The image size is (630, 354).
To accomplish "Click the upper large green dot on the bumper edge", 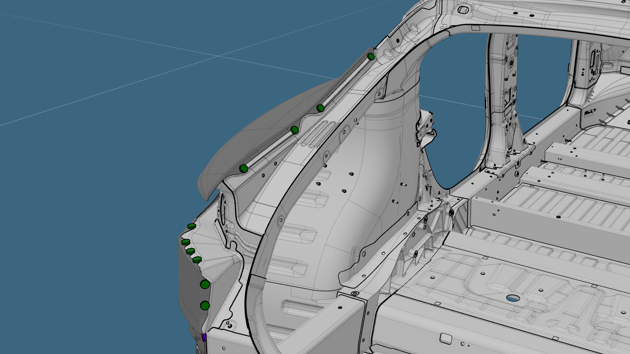I will (205, 284).
